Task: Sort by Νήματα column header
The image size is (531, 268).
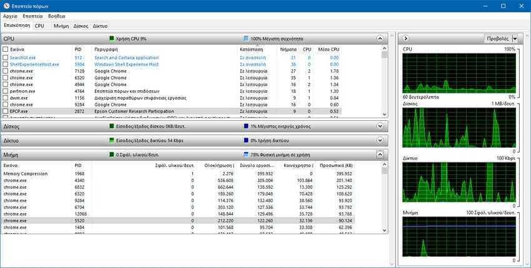Action: (289, 49)
